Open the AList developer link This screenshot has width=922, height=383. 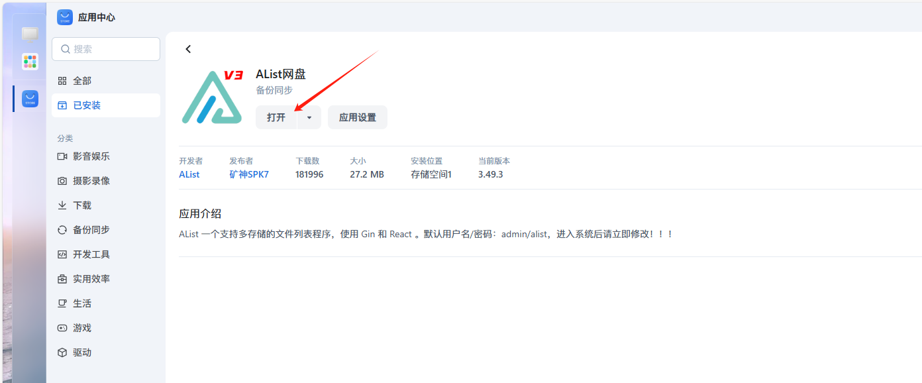click(x=189, y=174)
